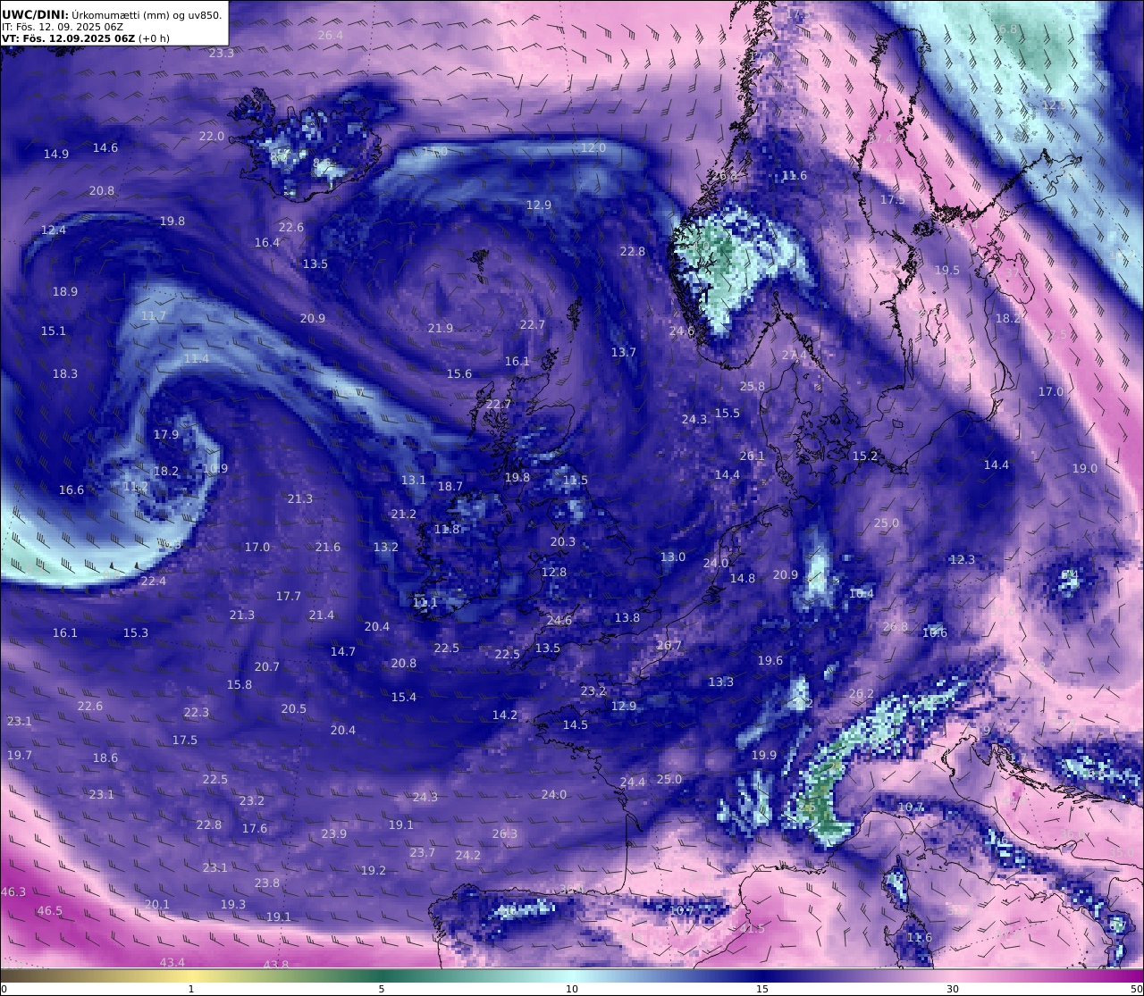Click the 22.3 value label
The image size is (1144, 996).
197,712
